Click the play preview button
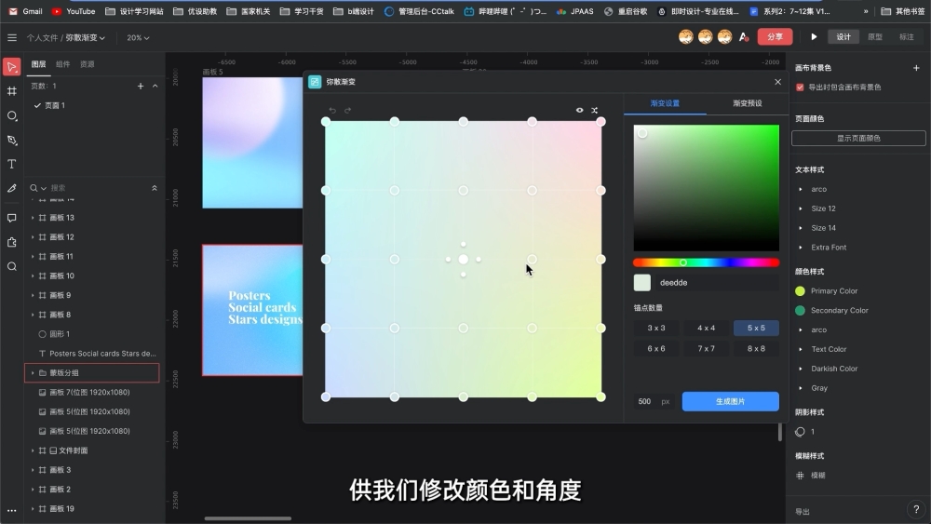Image resolution: width=931 pixels, height=524 pixels. pyautogui.click(x=814, y=37)
